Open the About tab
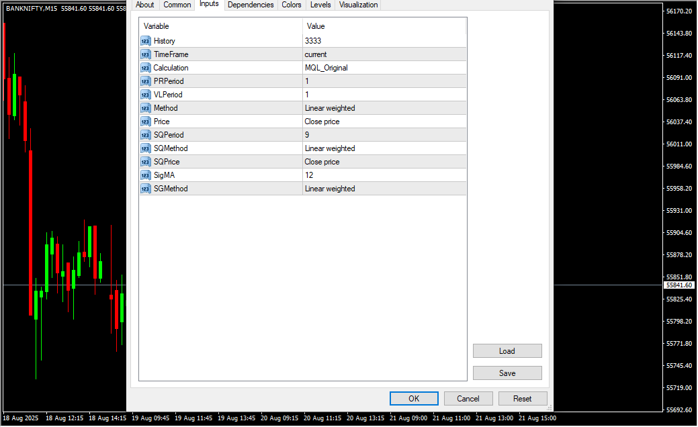Viewport: 698px width, 427px height. coord(144,5)
